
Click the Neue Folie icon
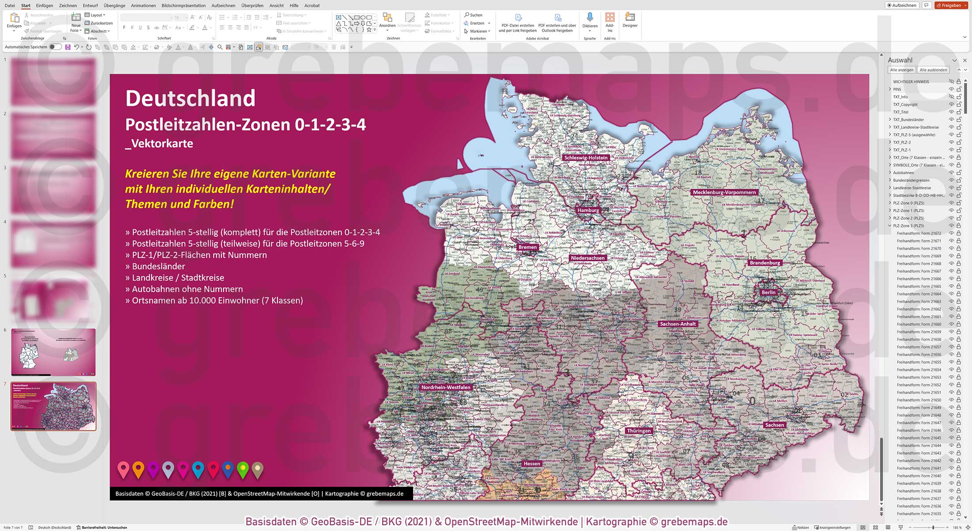pyautogui.click(x=76, y=17)
